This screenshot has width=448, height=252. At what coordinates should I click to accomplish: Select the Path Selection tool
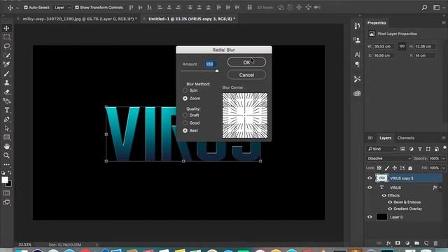(6, 128)
